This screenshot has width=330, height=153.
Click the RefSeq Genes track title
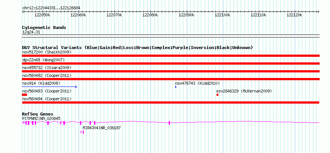coord(38,114)
